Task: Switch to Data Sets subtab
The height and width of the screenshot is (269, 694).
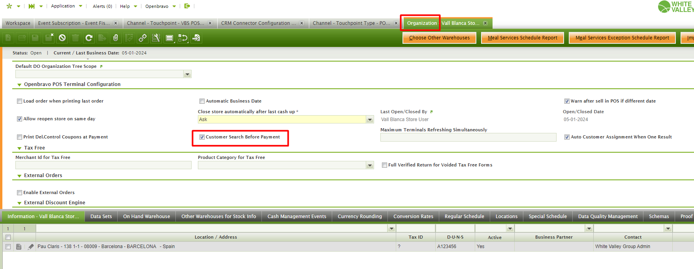Action: 101,217
